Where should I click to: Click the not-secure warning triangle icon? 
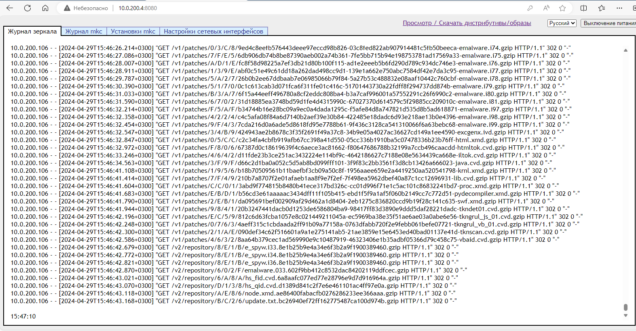coord(67,8)
